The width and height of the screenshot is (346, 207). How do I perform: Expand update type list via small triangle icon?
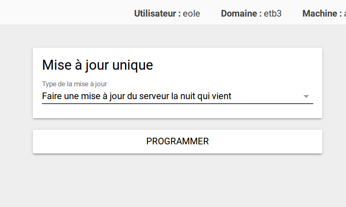point(306,96)
